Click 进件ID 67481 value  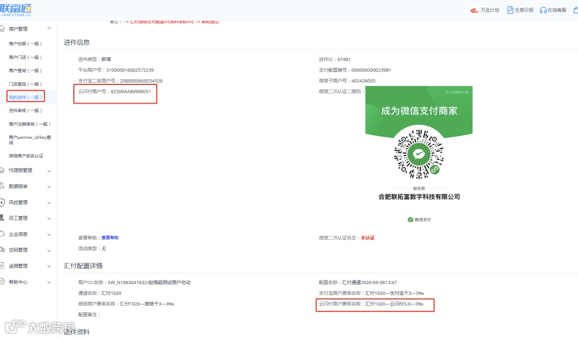(344, 59)
